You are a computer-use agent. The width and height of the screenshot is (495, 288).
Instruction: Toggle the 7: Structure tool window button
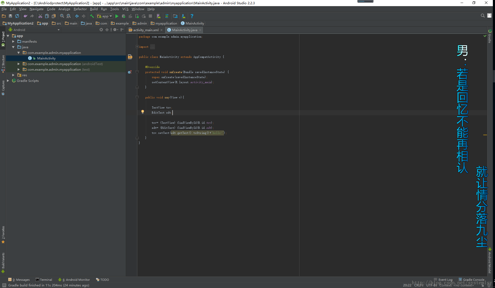(3, 64)
